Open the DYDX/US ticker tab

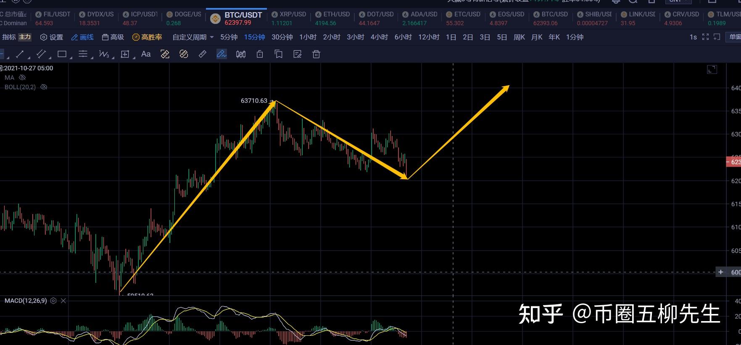pyautogui.click(x=96, y=18)
